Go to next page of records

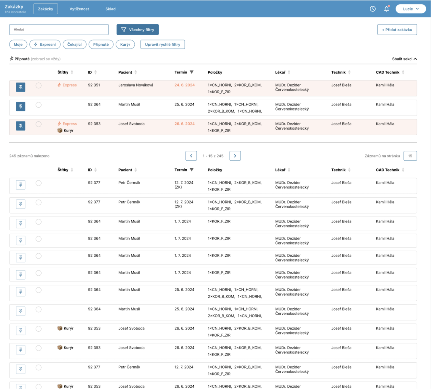(235, 156)
